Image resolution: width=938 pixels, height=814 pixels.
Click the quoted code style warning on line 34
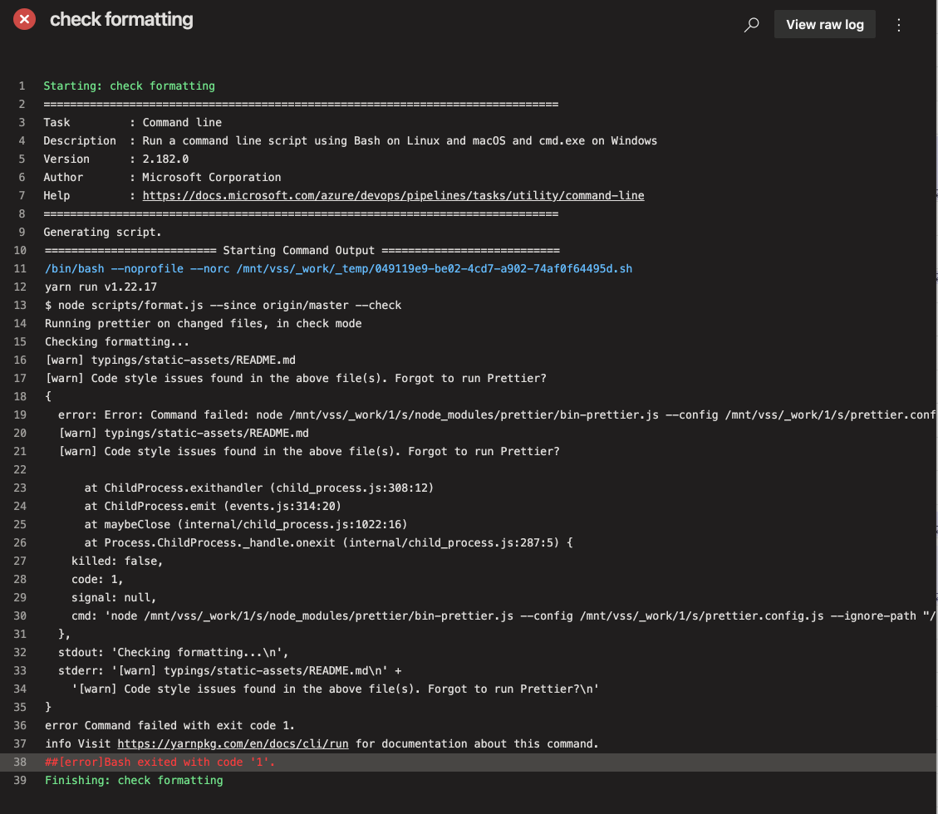point(335,689)
